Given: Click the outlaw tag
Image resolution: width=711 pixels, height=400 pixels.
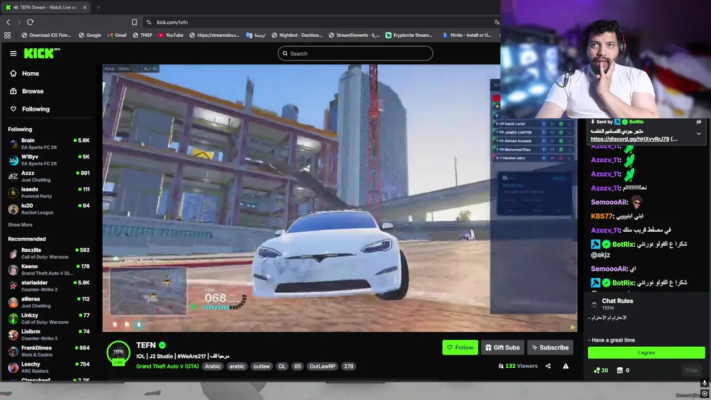Looking at the screenshot, I should [262, 366].
